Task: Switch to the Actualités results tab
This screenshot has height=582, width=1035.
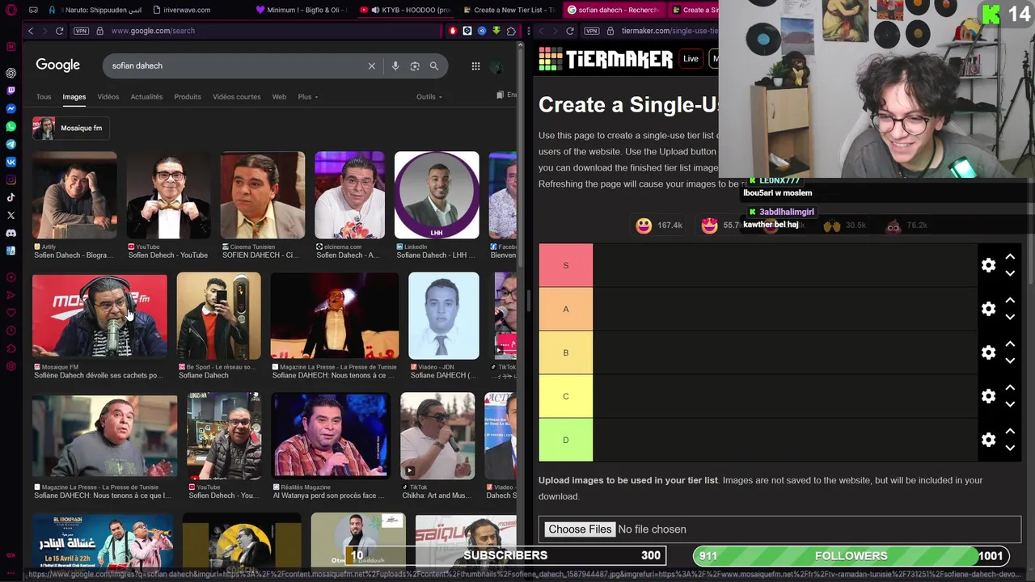Action: pos(146,97)
